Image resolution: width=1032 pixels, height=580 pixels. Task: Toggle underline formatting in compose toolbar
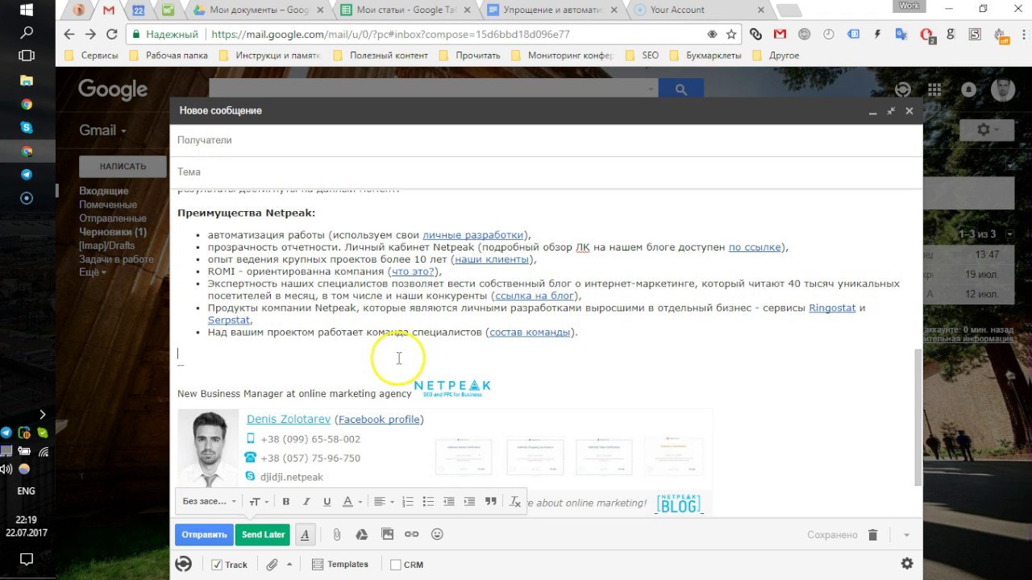point(327,501)
